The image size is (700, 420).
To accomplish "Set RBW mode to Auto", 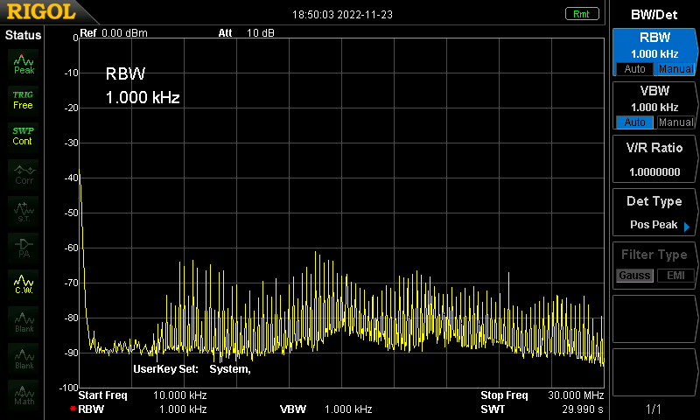I will 635,69.
